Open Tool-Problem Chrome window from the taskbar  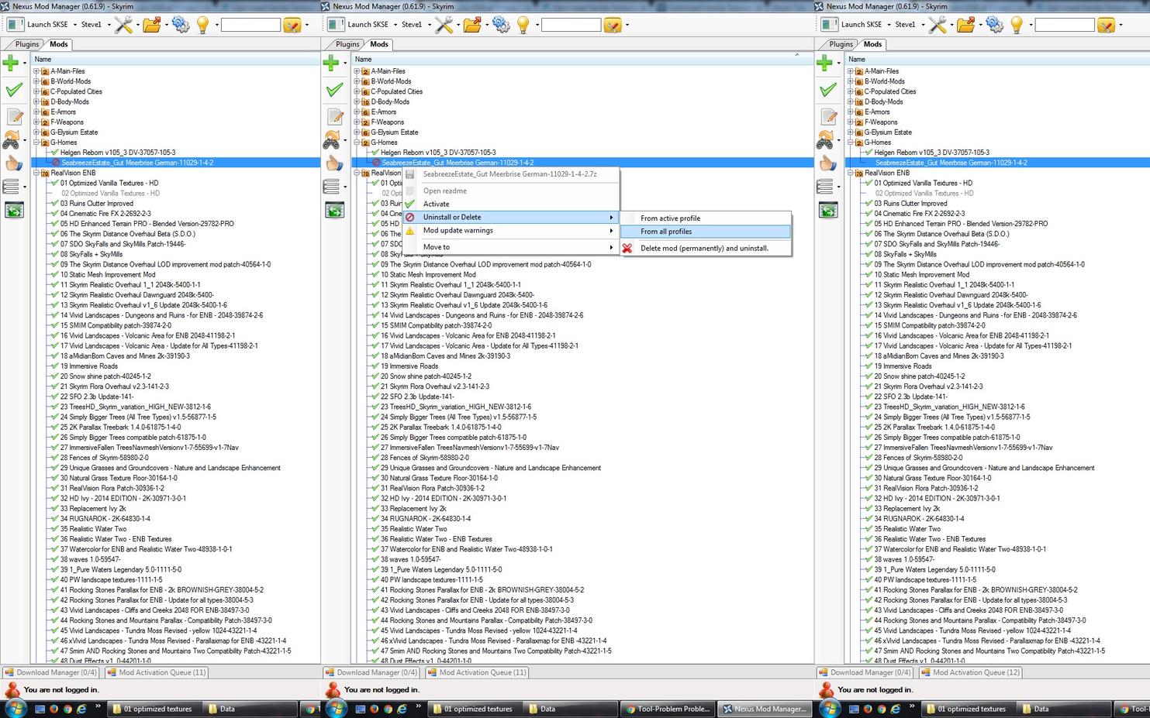point(667,709)
